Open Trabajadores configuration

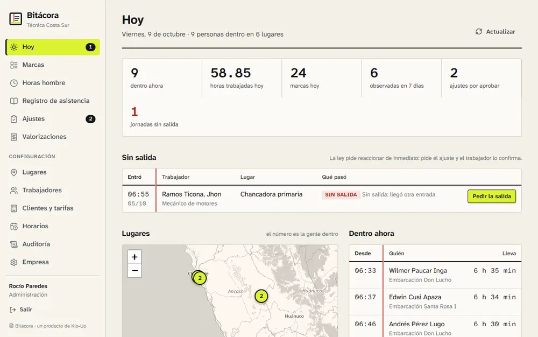tap(53, 190)
